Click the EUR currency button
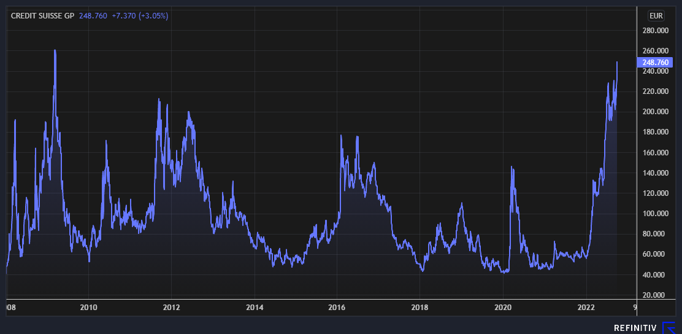 point(656,16)
